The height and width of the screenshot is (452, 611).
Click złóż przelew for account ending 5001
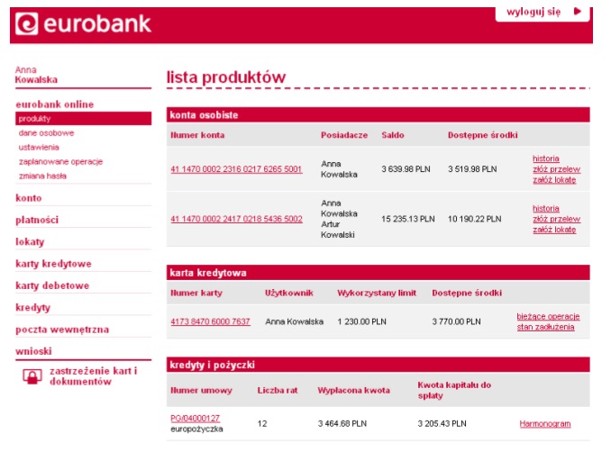[556, 169]
